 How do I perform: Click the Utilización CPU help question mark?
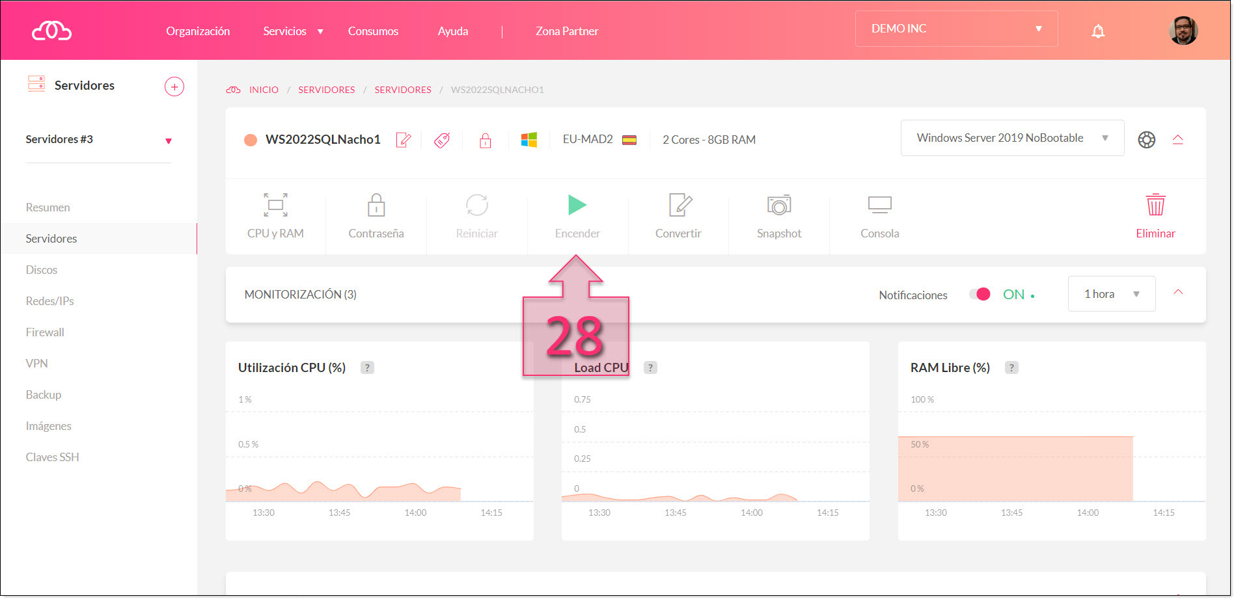367,368
